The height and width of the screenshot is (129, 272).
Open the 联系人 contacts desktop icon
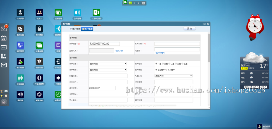pos(39,12)
